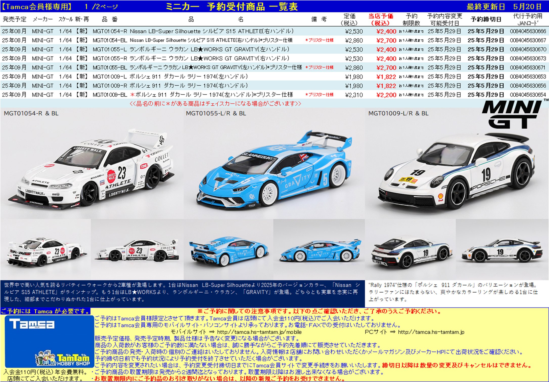Click the 予約制限数 column header
Image resolution: width=549 pixels, height=382 pixels.
411,19
